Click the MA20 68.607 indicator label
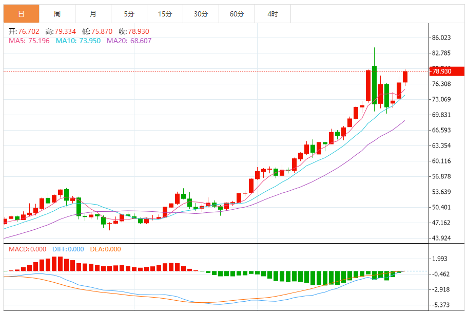This screenshot has width=467, height=311. pyautogui.click(x=129, y=41)
